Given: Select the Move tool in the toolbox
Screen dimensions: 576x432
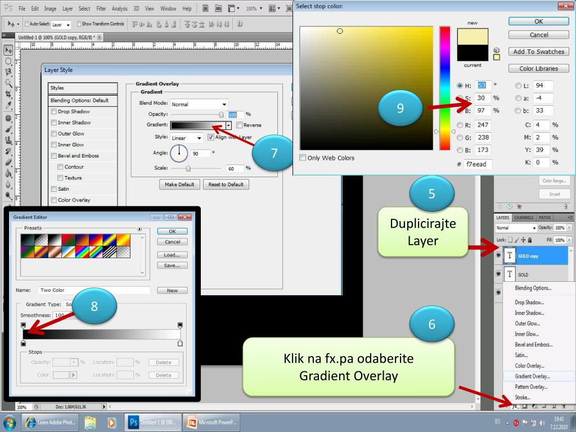Looking at the screenshot, I should click(8, 49).
